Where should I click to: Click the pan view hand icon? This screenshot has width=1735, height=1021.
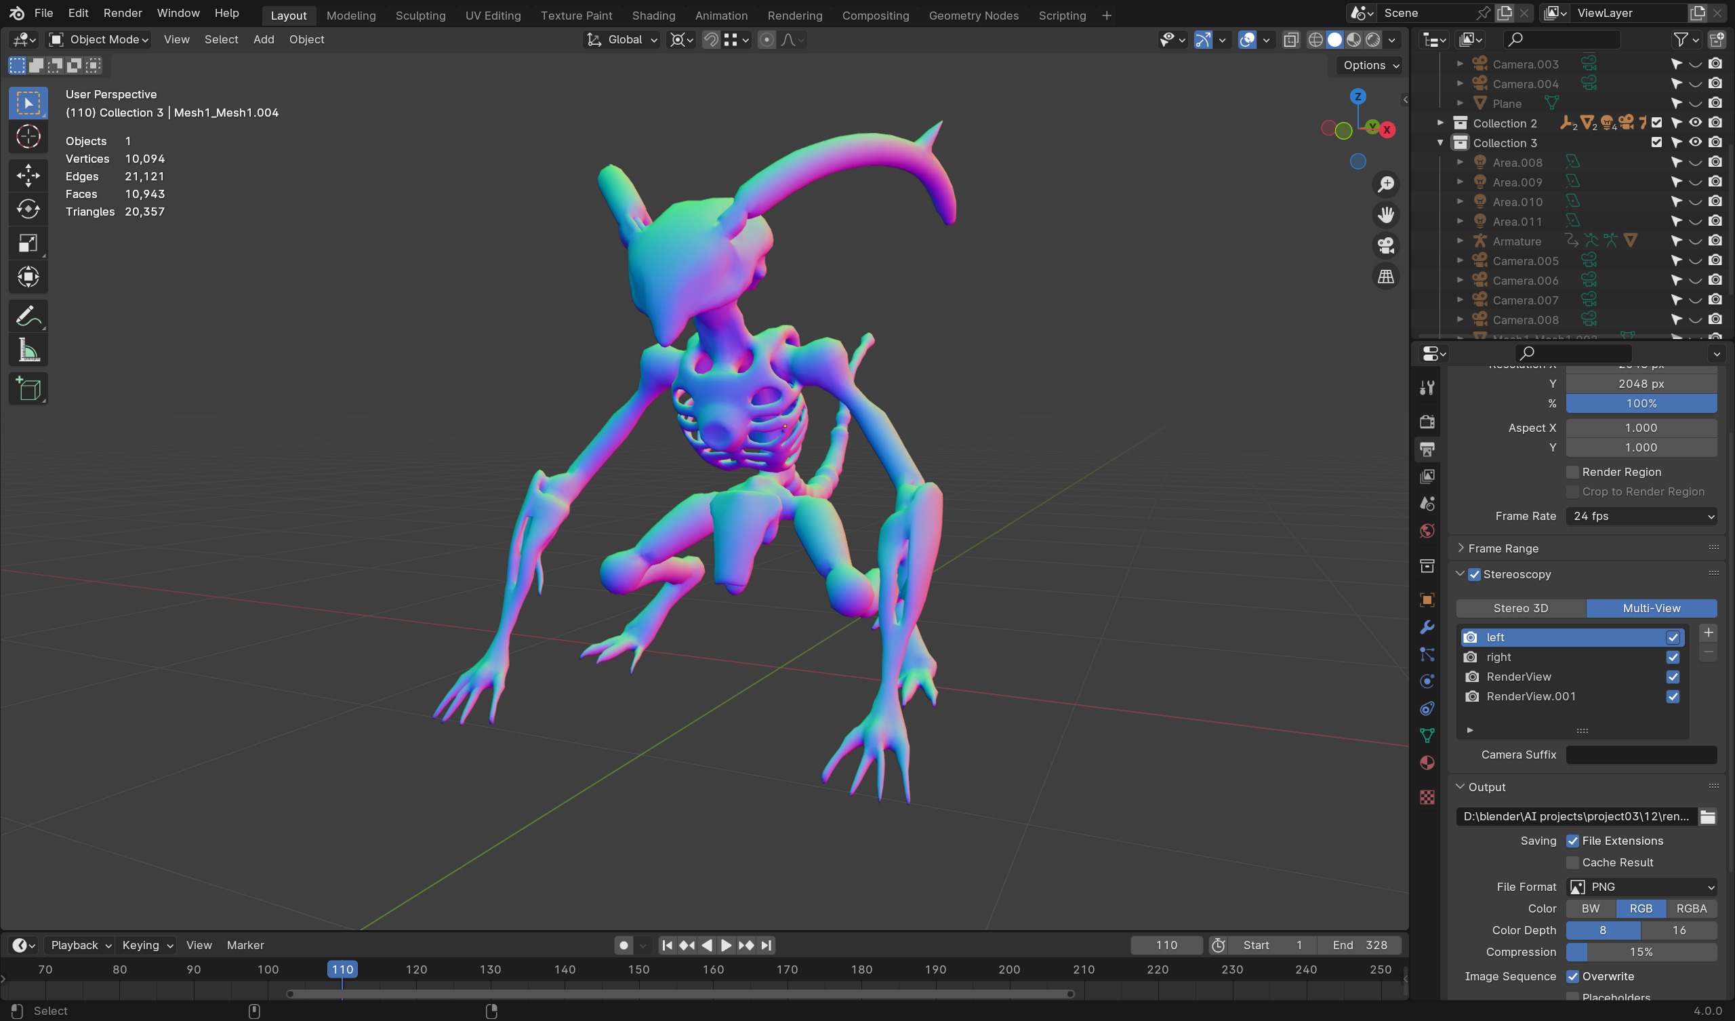(1385, 215)
